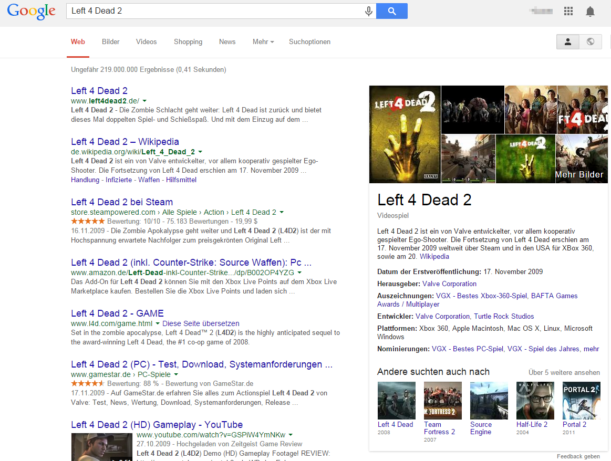Switch to the Shopping tab

188,41
